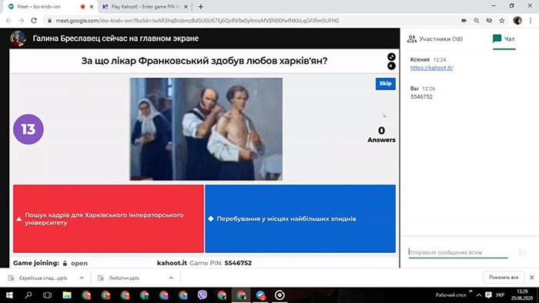Select the red answer about Харківського університету
539x303 pixels.
[x=109, y=219]
